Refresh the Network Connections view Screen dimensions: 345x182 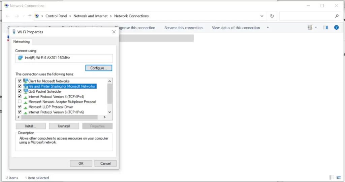tap(272, 16)
